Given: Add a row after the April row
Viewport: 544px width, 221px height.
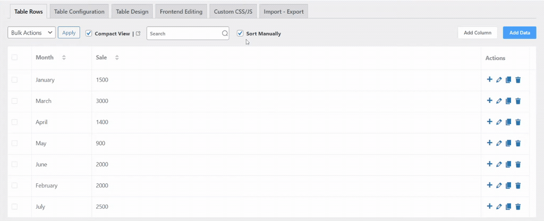Looking at the screenshot, I should click(489, 122).
